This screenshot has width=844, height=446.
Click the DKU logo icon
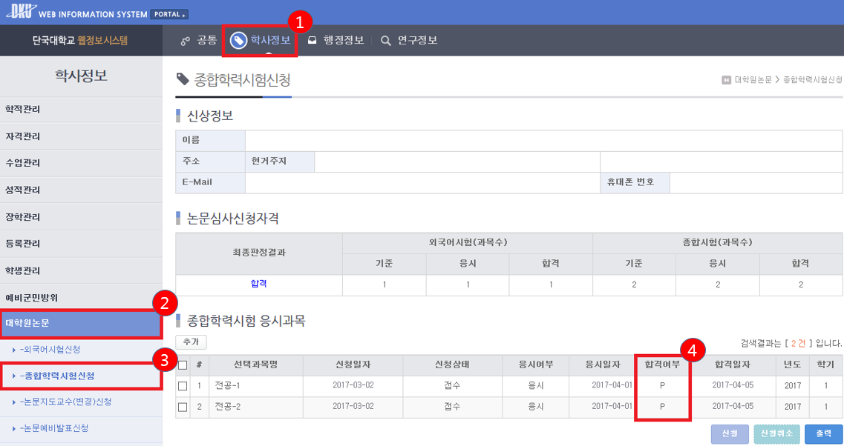tap(19, 12)
